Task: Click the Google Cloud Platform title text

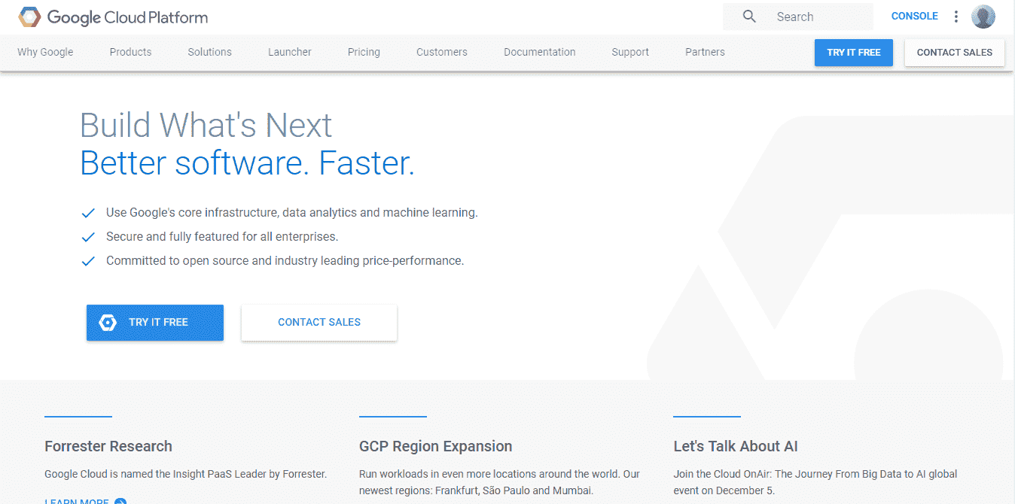Action: pos(127,17)
